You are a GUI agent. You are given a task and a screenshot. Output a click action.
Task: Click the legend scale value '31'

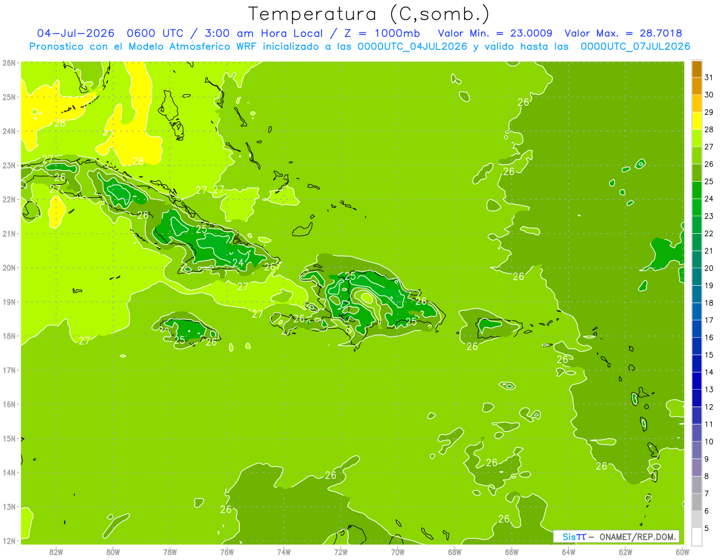click(x=709, y=77)
